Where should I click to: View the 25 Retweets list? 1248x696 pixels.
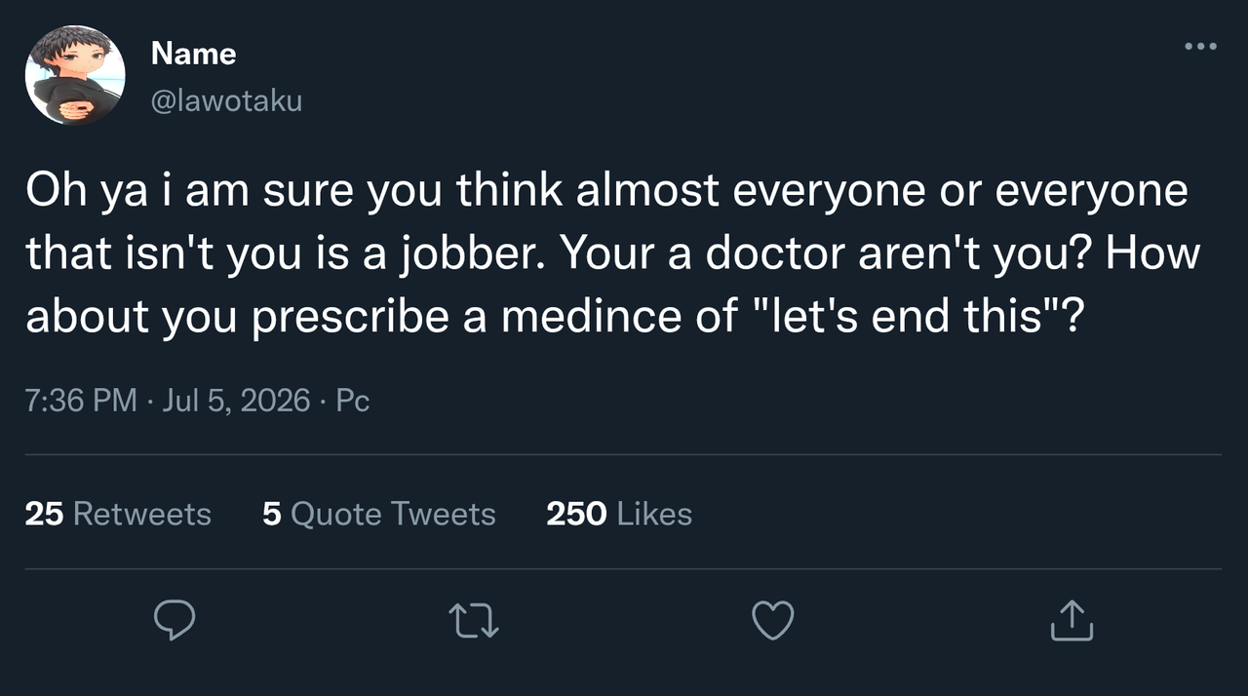(x=118, y=514)
